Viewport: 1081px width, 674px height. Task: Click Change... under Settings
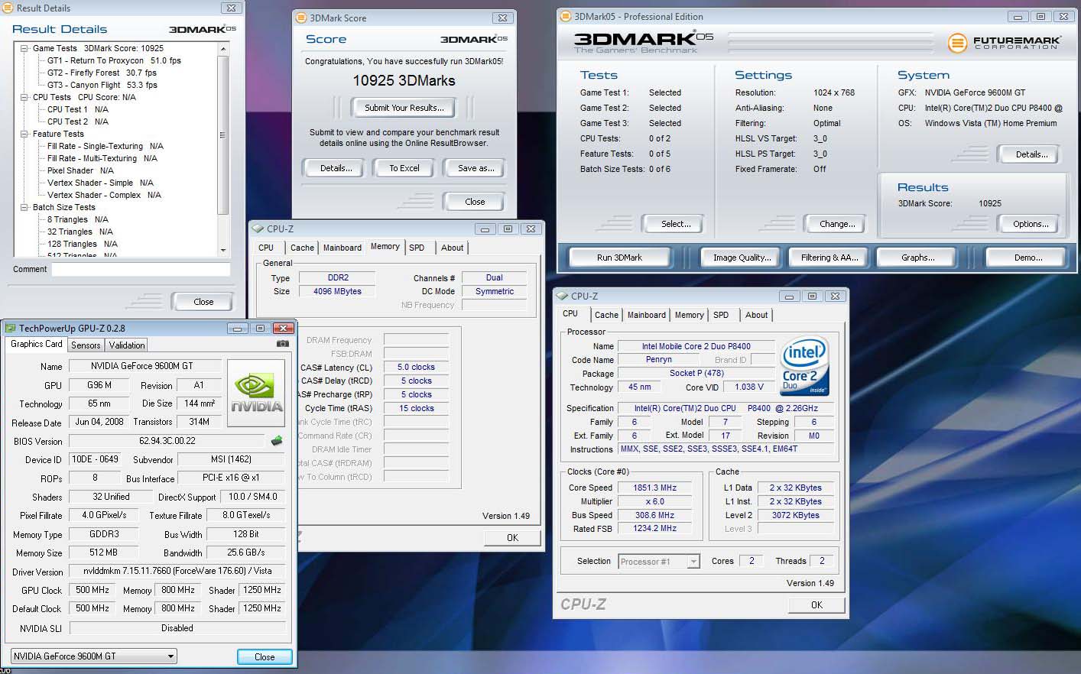pos(837,224)
